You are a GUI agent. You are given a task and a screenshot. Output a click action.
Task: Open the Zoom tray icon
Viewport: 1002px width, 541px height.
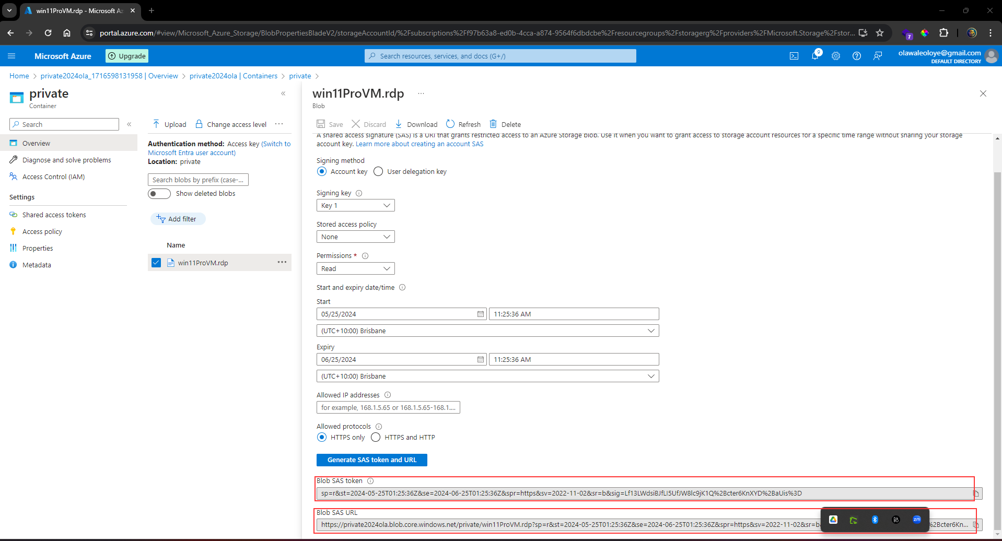click(917, 520)
